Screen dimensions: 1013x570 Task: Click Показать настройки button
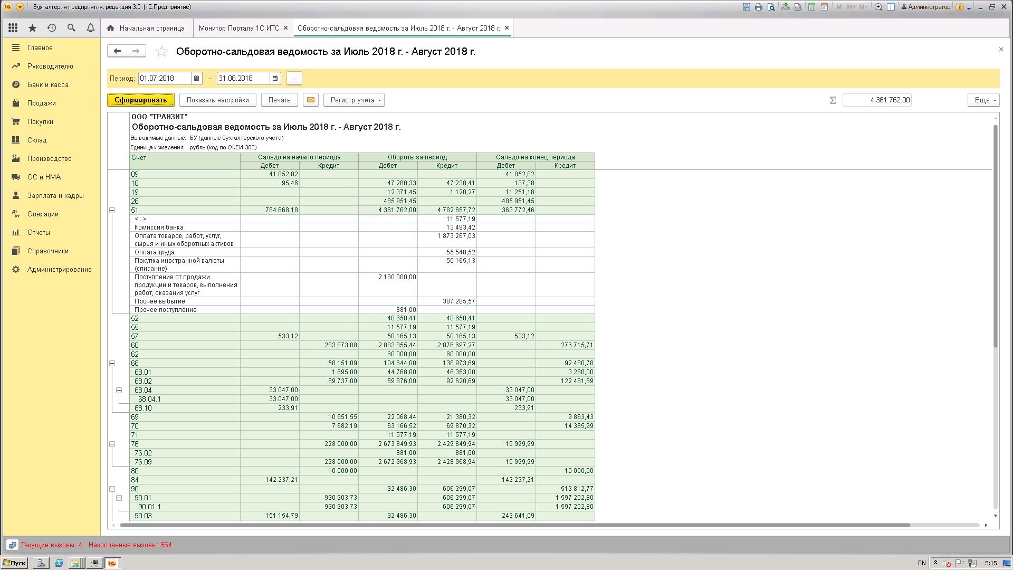point(217,100)
